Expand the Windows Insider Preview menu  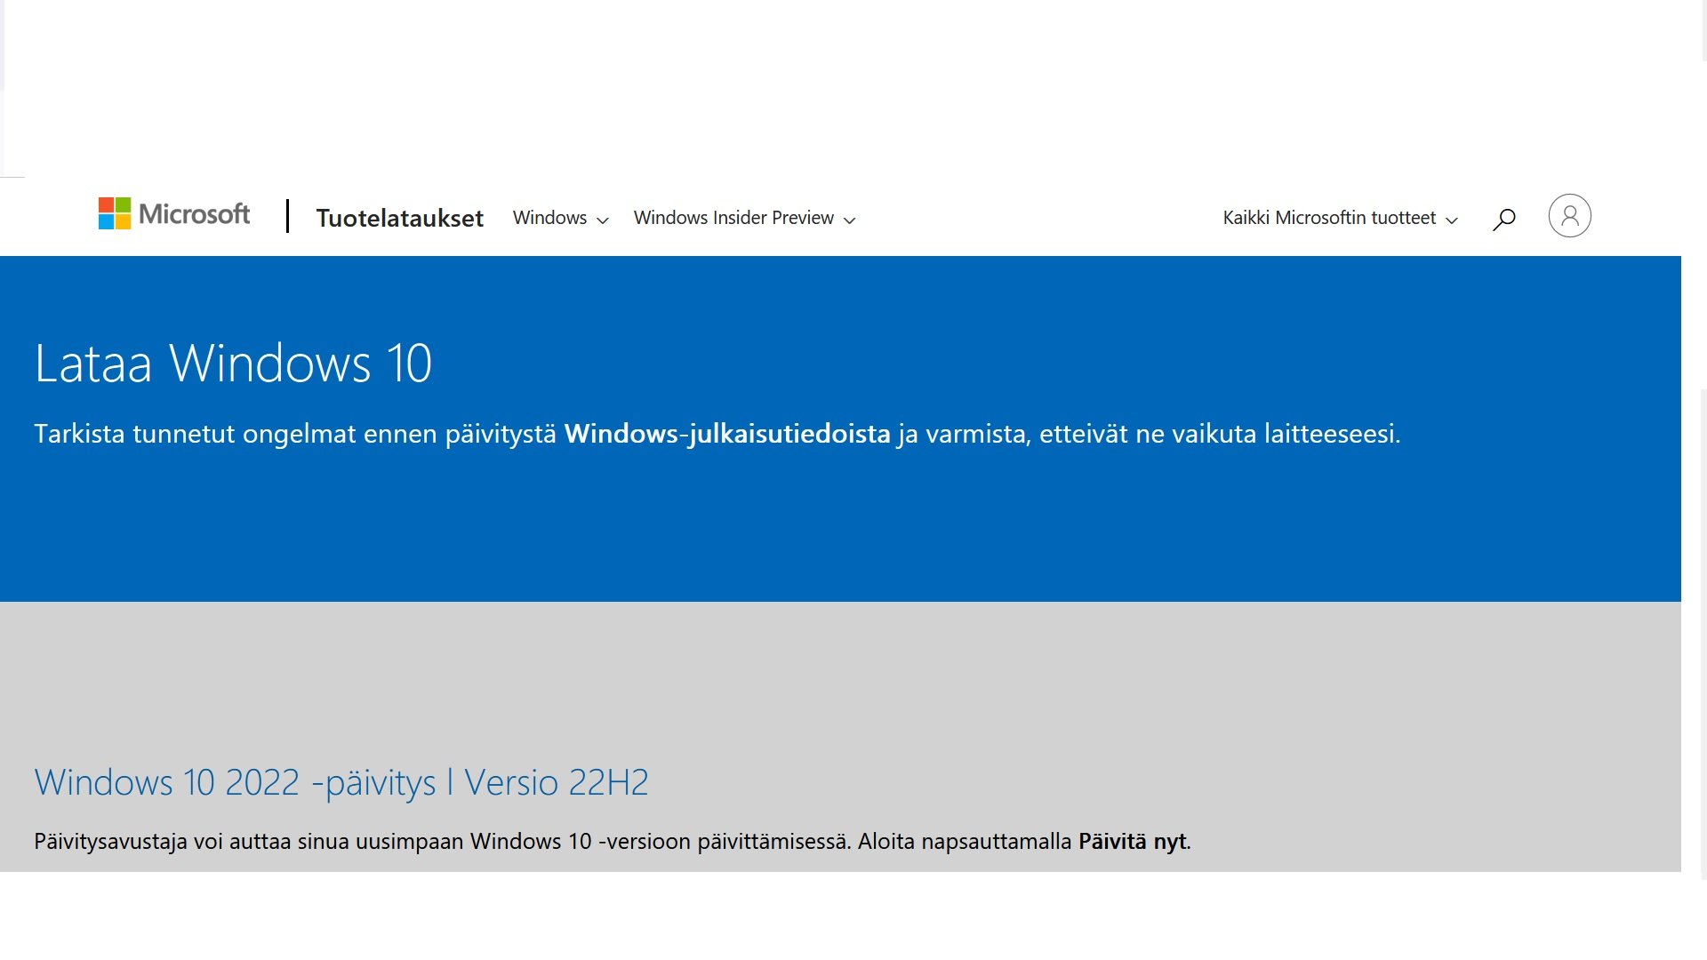point(733,218)
